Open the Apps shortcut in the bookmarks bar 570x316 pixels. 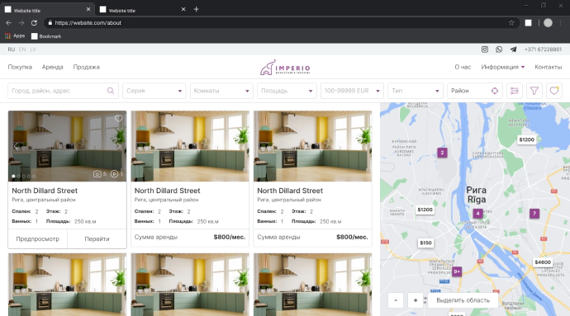pyautogui.click(x=15, y=36)
